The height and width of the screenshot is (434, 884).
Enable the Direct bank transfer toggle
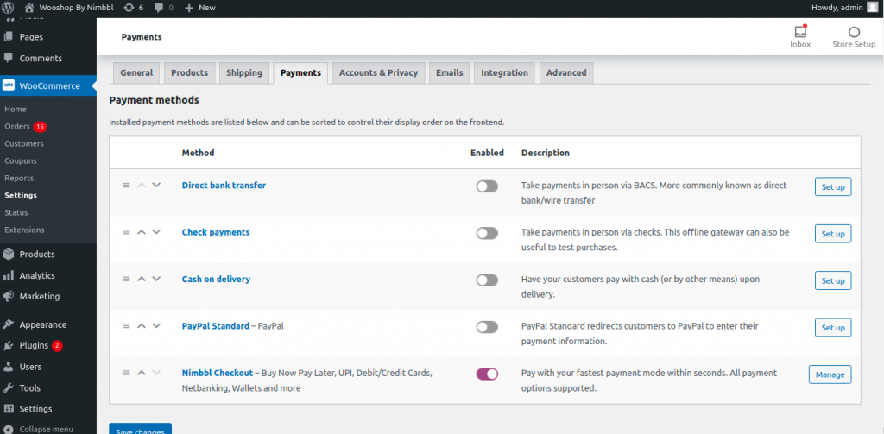click(487, 186)
